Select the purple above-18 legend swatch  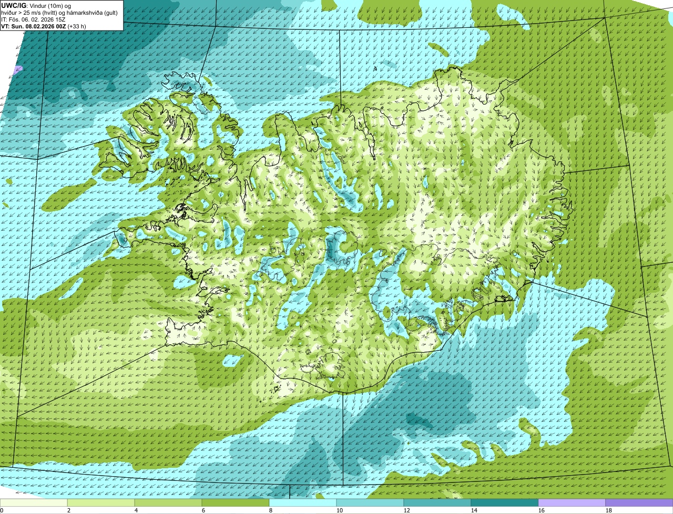pos(639,503)
